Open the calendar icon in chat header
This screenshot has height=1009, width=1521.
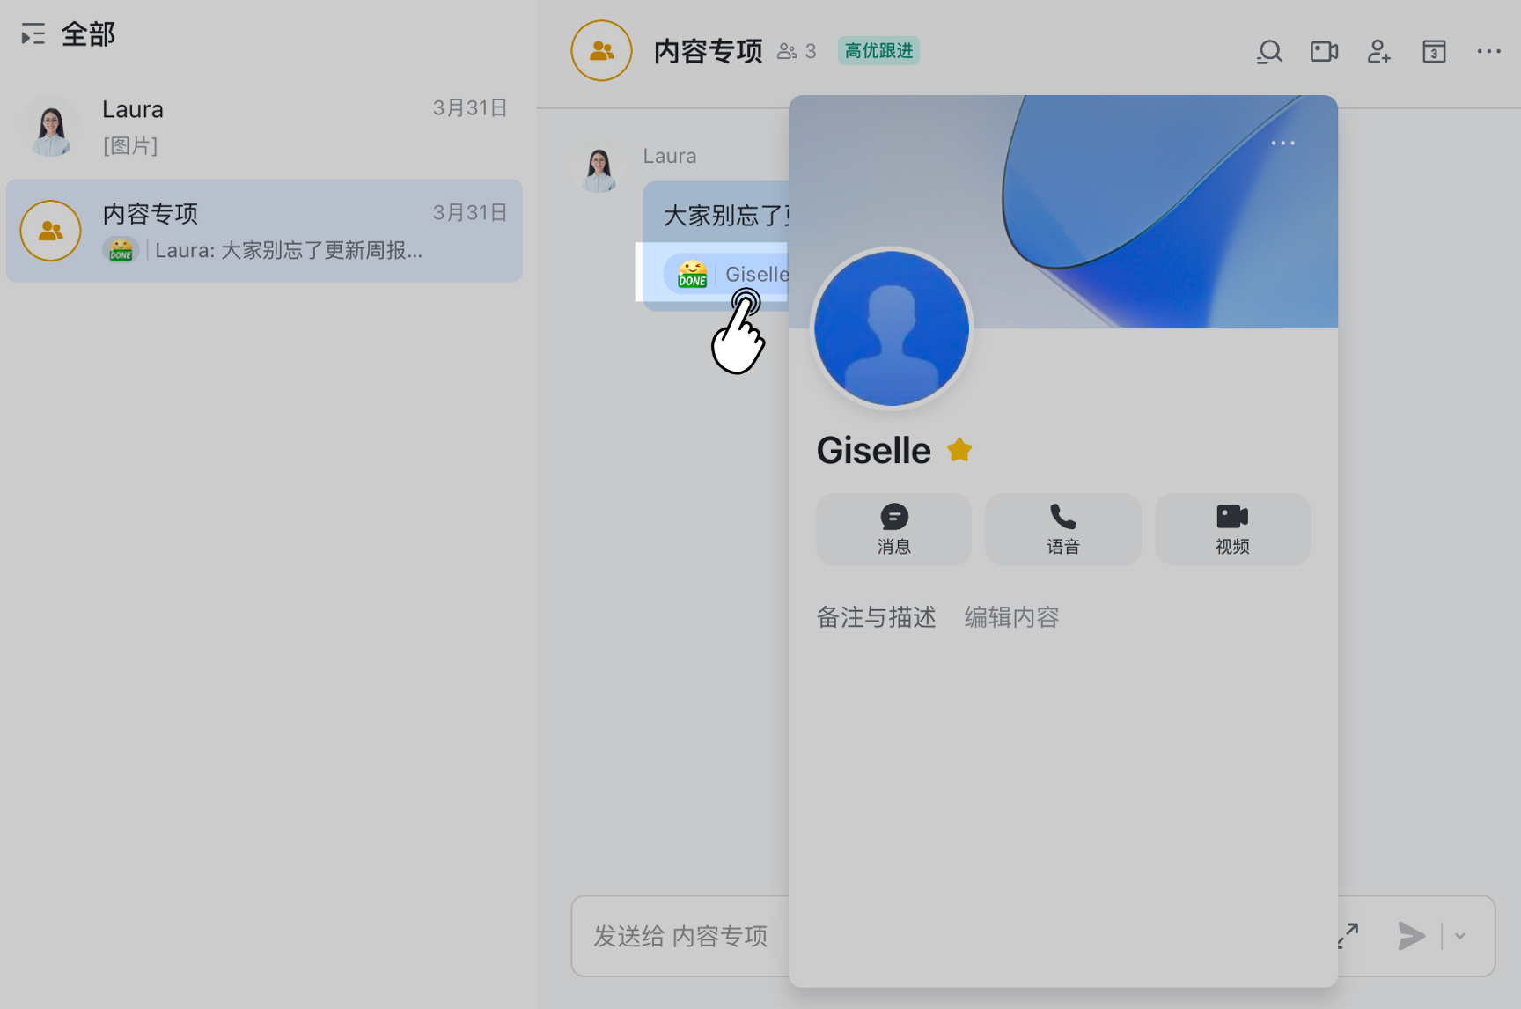coord(1434,52)
